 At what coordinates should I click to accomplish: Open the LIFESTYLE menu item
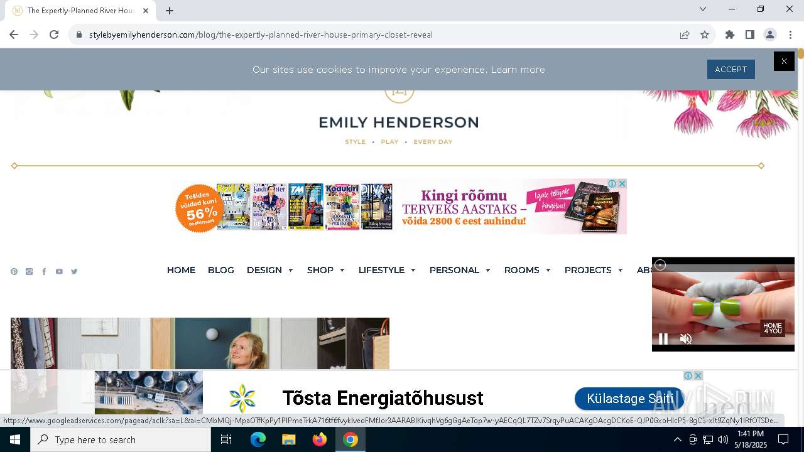coord(381,270)
